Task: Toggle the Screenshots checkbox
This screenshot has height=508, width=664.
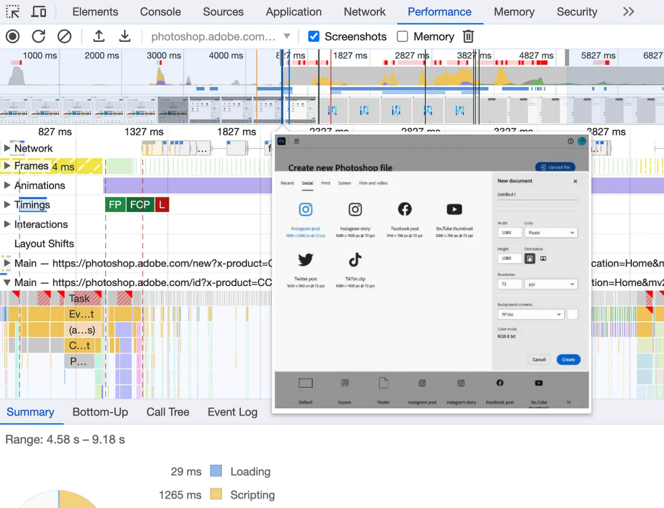Action: click(314, 36)
